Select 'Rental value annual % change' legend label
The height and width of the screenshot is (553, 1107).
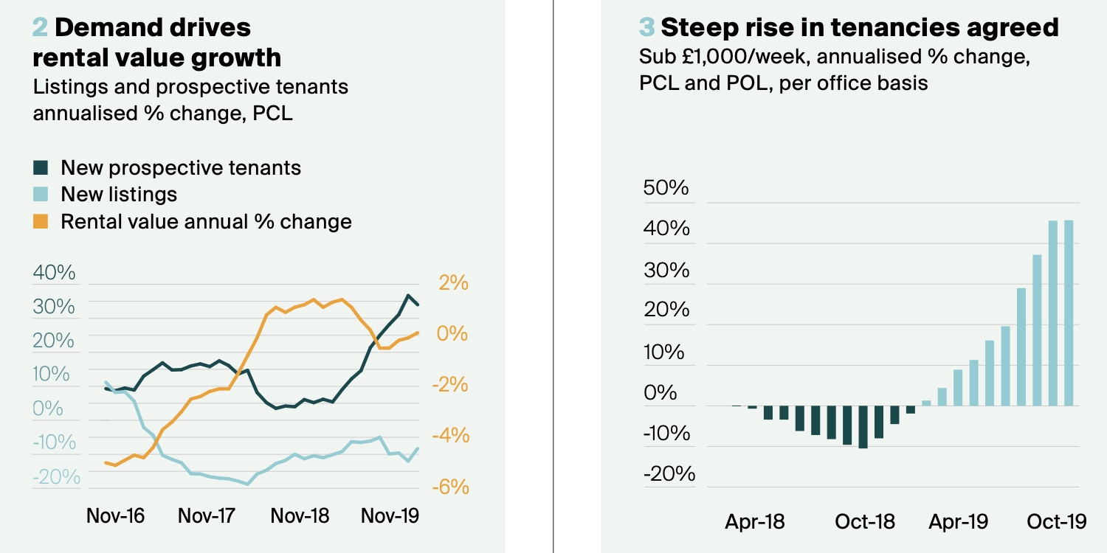[x=206, y=221]
